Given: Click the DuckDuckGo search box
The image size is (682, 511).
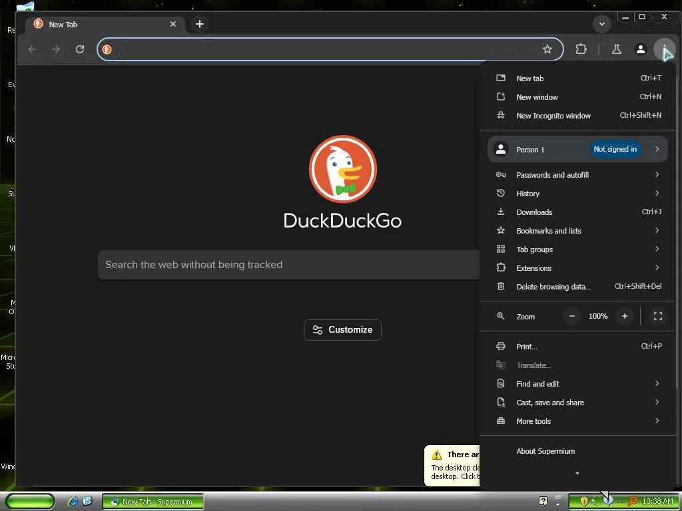Looking at the screenshot, I should 289,265.
